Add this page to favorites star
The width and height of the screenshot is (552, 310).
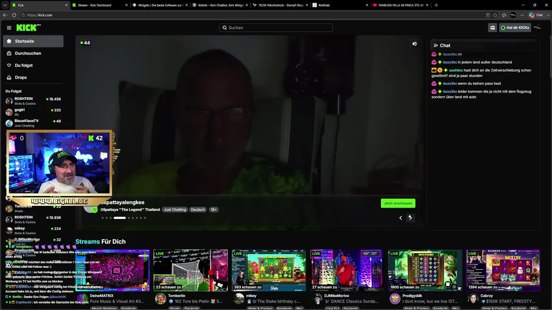pos(495,15)
